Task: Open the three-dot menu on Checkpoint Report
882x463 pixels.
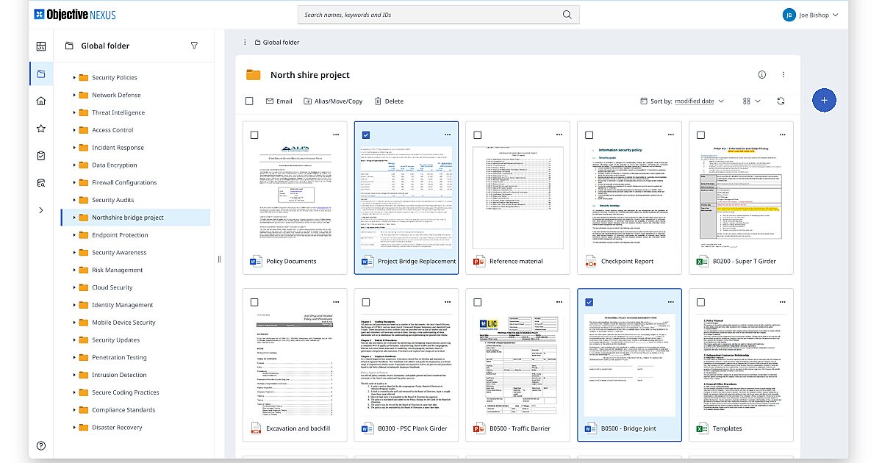Action: tap(670, 134)
